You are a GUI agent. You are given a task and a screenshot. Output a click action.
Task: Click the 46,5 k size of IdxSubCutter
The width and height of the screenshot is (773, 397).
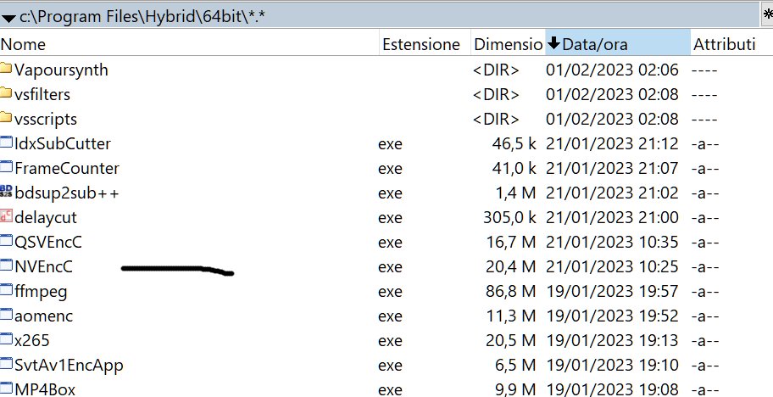coord(514,143)
